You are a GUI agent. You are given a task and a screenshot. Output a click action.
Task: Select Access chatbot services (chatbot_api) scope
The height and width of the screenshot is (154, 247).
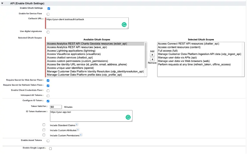click(x=70, y=58)
